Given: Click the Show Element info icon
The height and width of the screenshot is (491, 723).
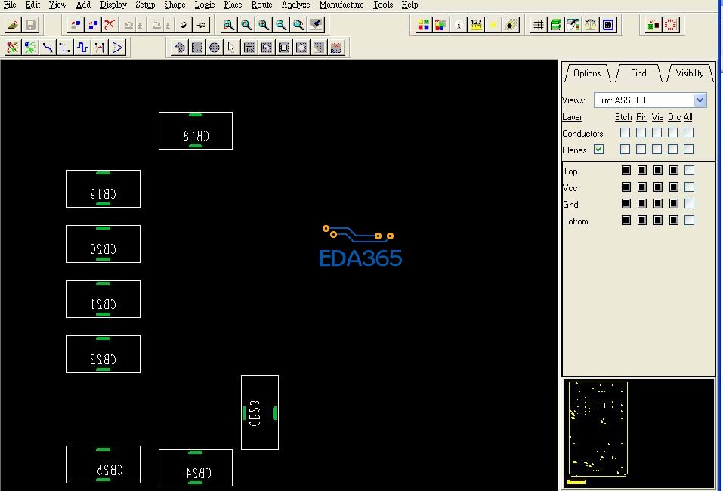Looking at the screenshot, I should pyautogui.click(x=459, y=25).
